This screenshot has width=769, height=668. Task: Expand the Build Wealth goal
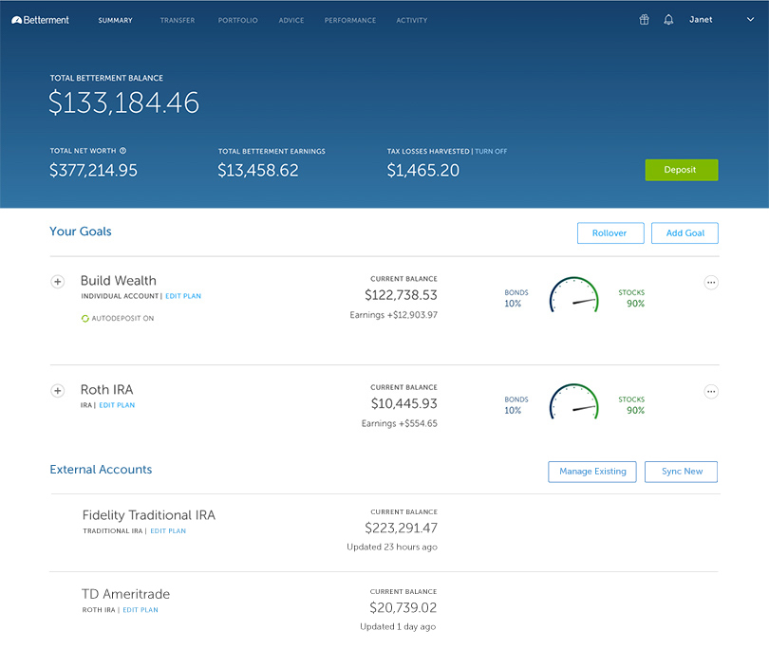[57, 282]
